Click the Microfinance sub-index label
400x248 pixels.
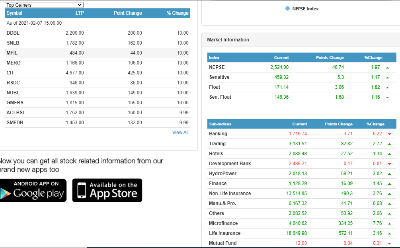click(x=223, y=223)
